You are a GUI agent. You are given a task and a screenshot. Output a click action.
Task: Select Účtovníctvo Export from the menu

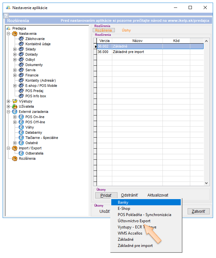(134, 221)
